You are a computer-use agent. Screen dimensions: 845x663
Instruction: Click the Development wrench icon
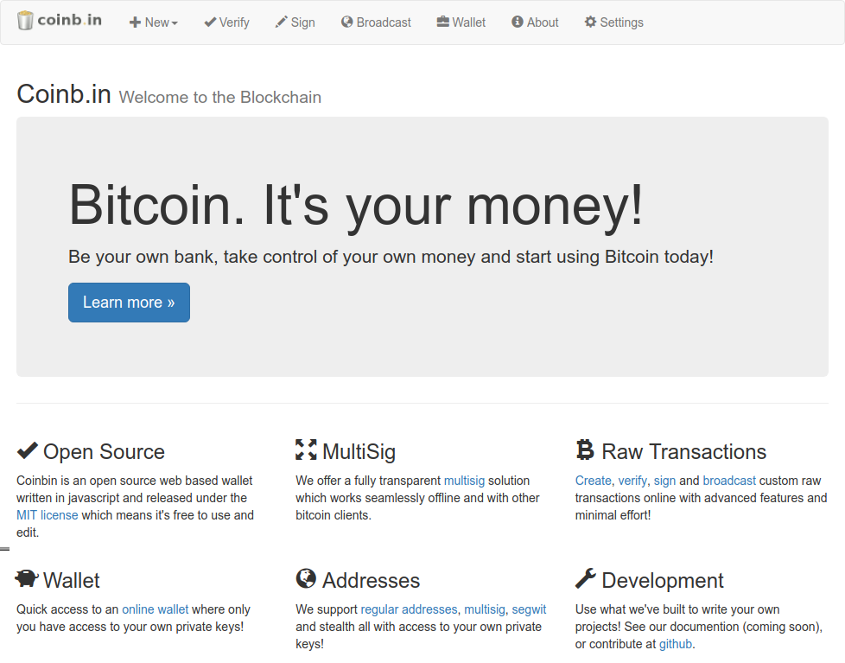tap(586, 579)
